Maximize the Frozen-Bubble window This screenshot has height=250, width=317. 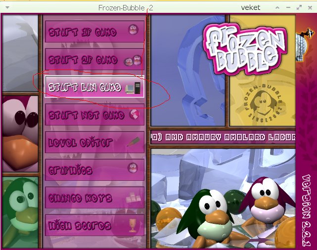pos(299,8)
